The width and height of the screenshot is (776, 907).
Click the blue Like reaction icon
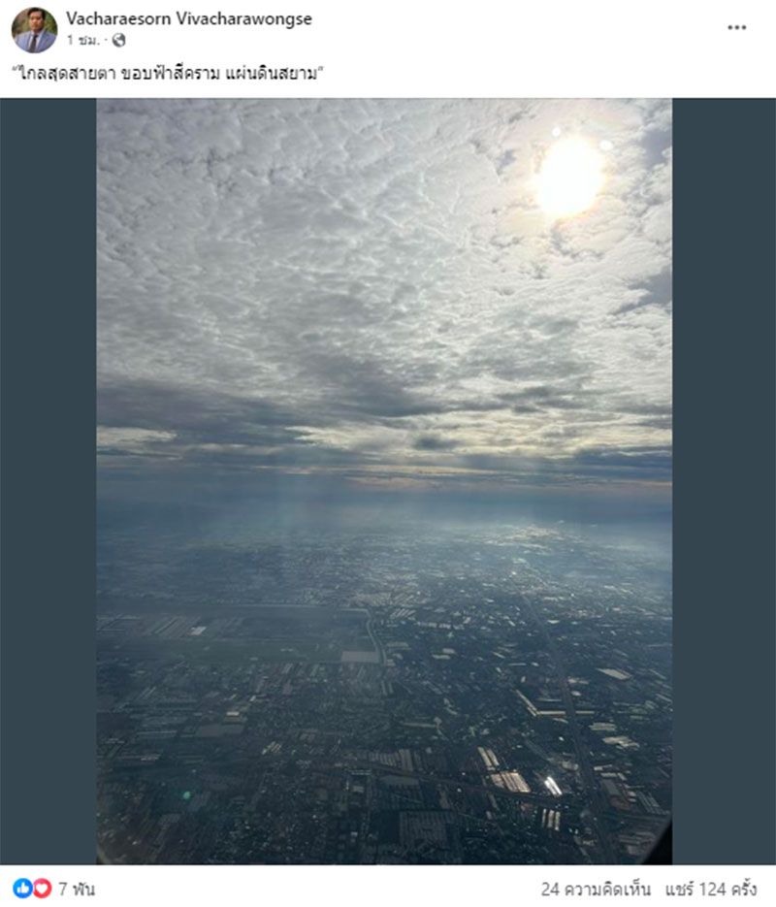click(x=23, y=888)
